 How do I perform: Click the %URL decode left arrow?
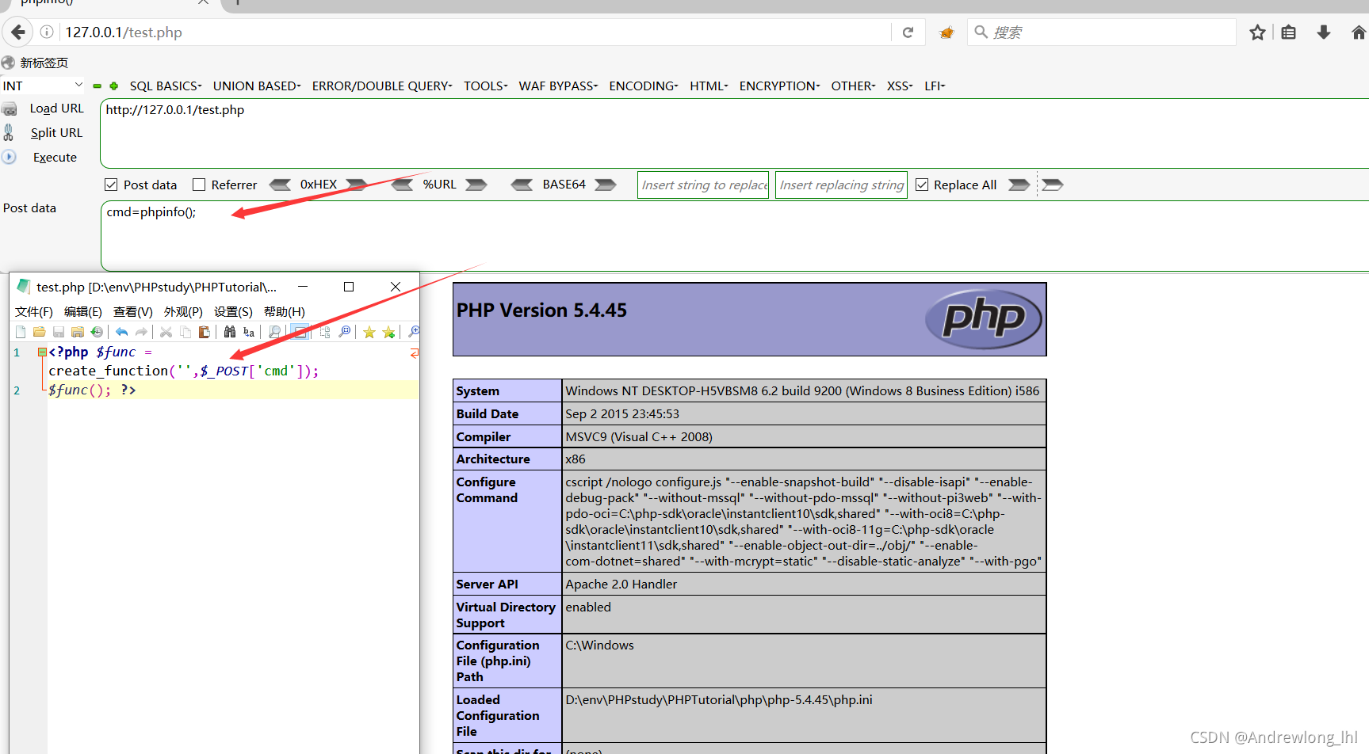coord(403,185)
